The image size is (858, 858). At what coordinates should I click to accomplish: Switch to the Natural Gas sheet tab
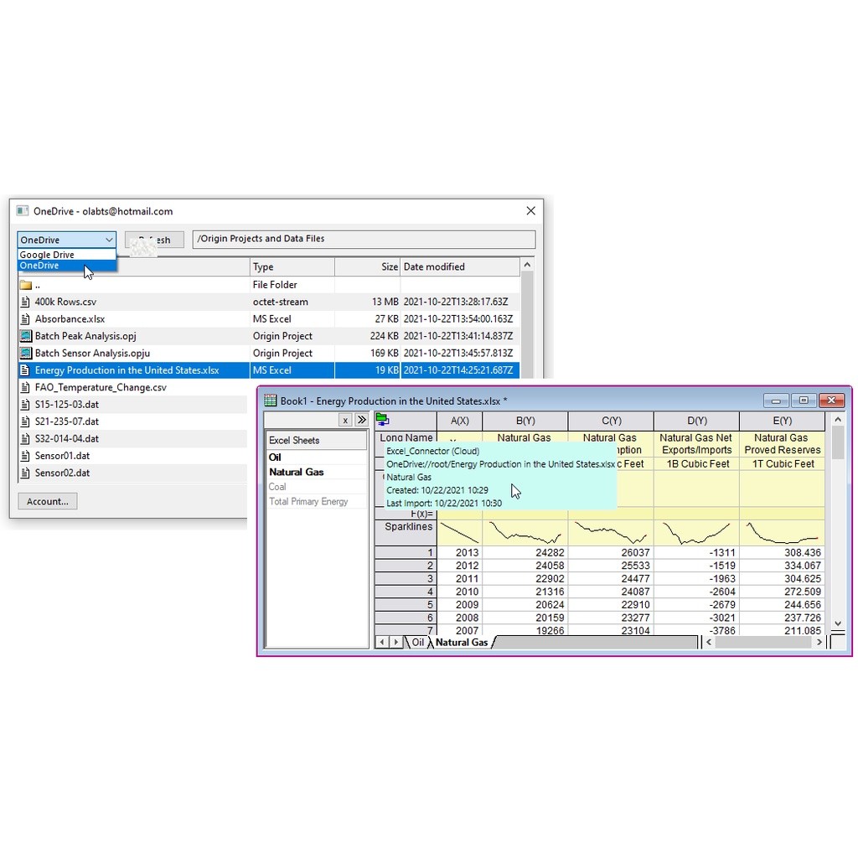click(461, 642)
